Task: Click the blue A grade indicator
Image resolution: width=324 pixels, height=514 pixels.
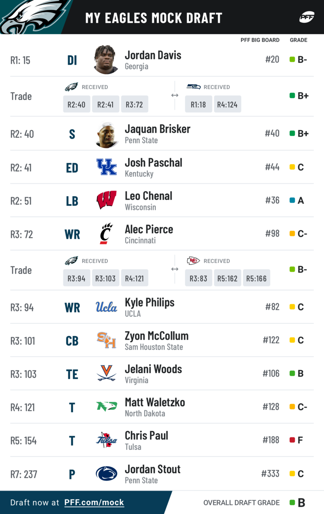Action: click(292, 200)
